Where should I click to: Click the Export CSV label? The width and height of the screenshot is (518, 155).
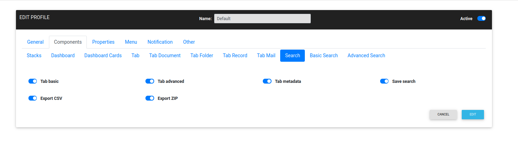tap(51, 98)
